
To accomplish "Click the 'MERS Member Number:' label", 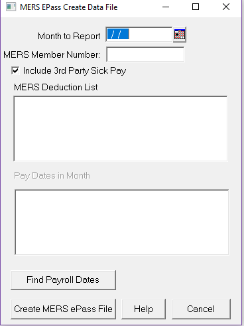I will pyautogui.click(x=52, y=54).
